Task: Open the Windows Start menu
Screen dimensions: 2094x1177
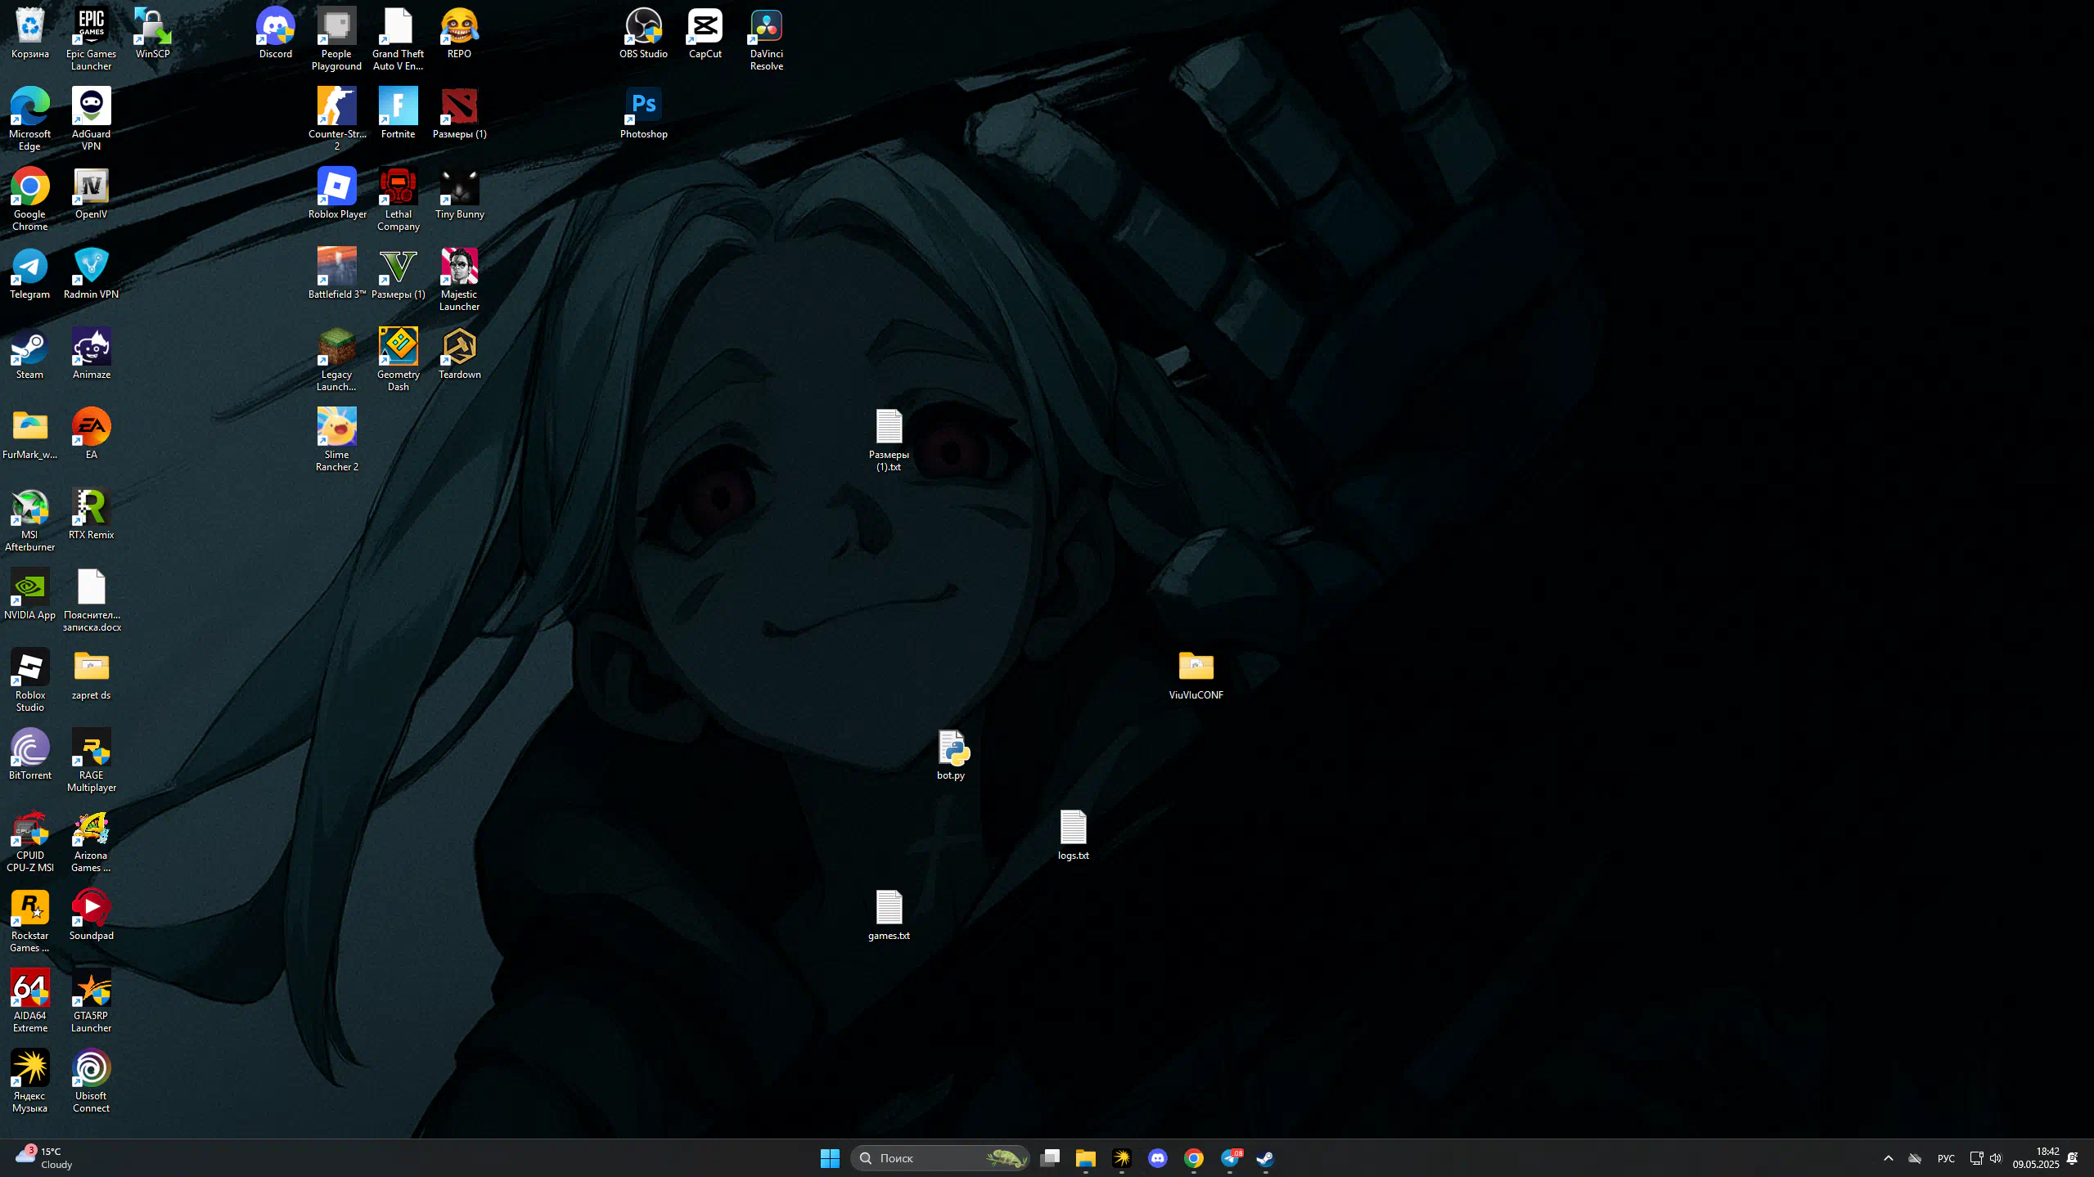Action: 830,1158
